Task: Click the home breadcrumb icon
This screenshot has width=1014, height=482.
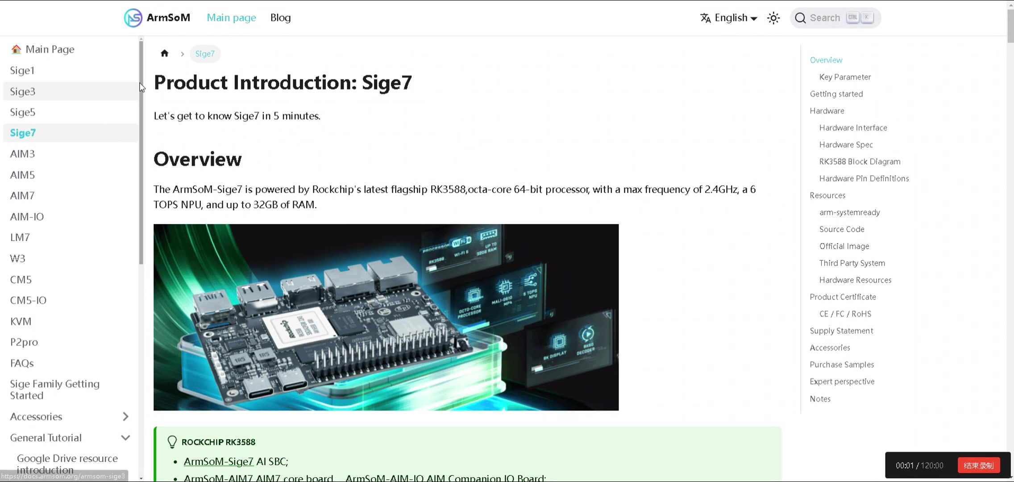Action: click(x=165, y=54)
